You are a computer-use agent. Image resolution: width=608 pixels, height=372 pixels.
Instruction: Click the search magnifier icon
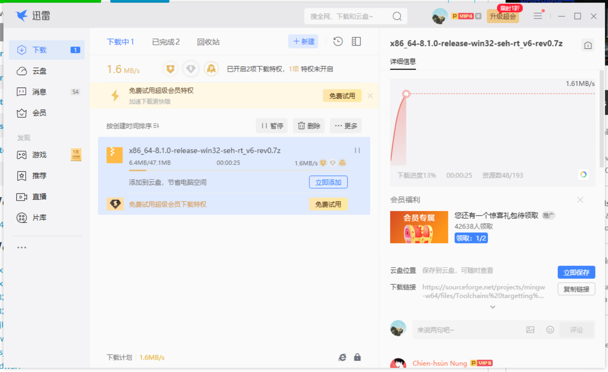click(x=397, y=16)
